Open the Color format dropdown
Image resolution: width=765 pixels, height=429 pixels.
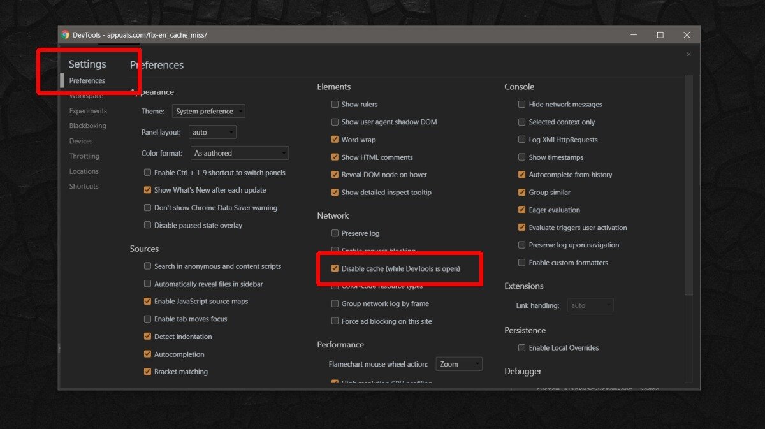click(x=239, y=153)
